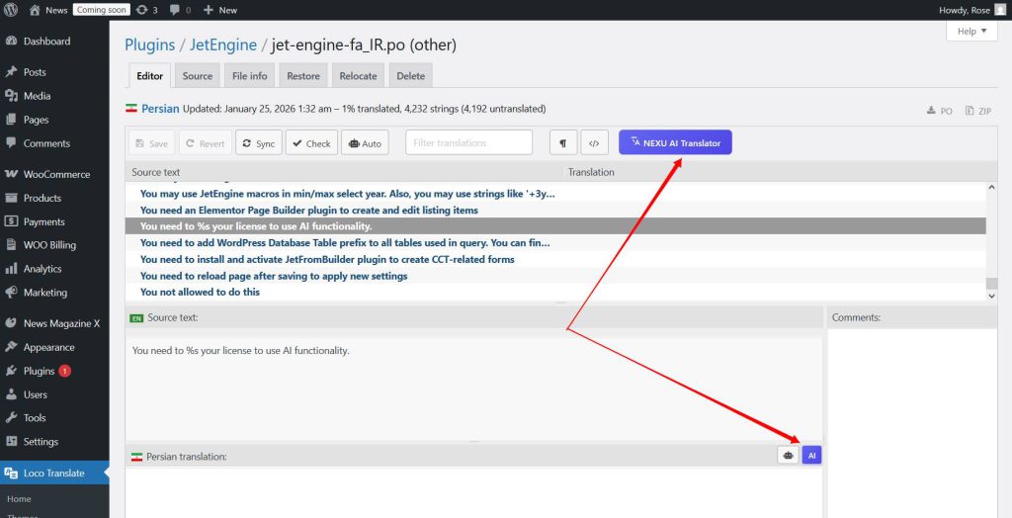Image resolution: width=1012 pixels, height=518 pixels.
Task: Open Users in sidebar
Action: (x=35, y=394)
